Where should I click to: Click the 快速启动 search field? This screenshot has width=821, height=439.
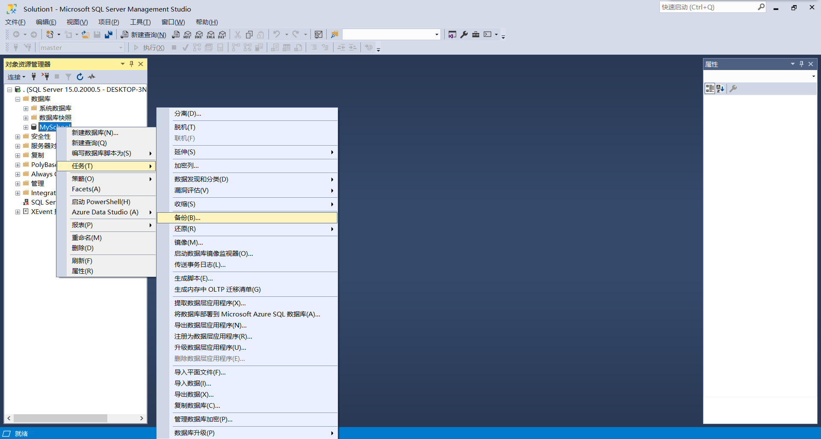pos(710,7)
